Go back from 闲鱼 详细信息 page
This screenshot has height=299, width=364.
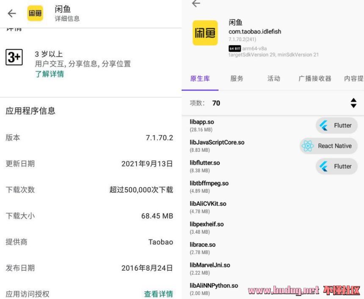coord(11,14)
